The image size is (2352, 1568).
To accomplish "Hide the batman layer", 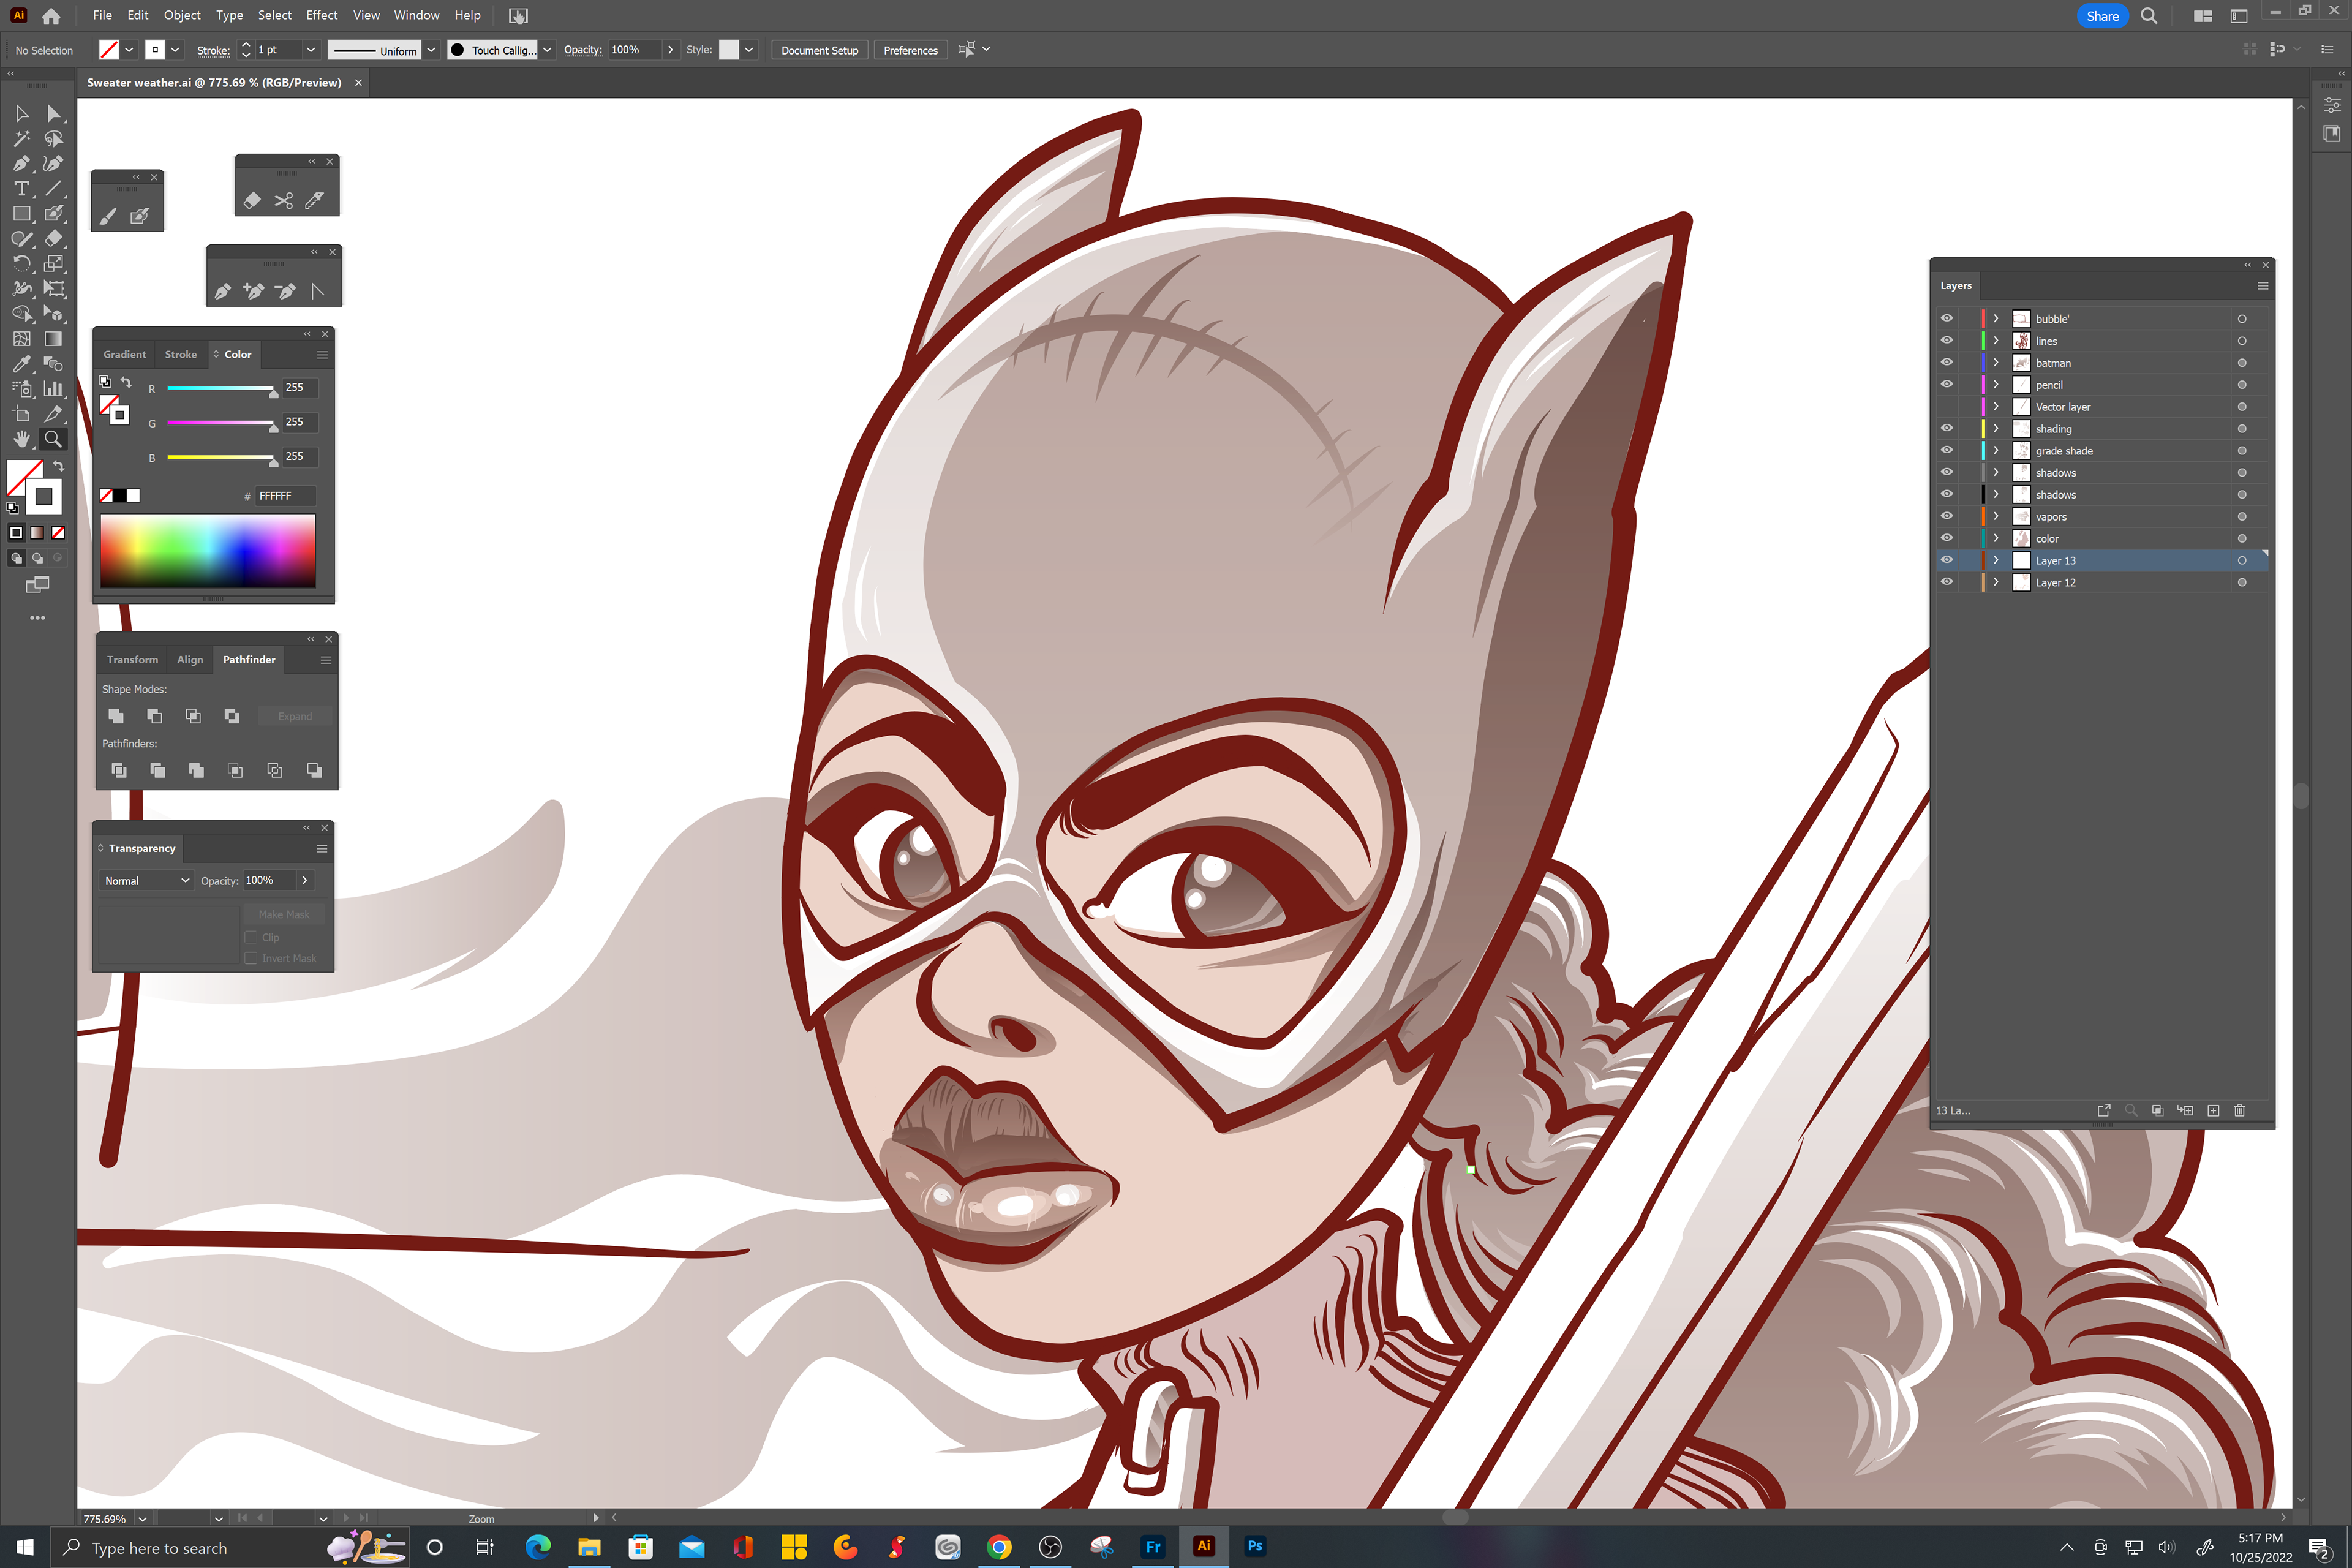I will tap(1947, 363).
